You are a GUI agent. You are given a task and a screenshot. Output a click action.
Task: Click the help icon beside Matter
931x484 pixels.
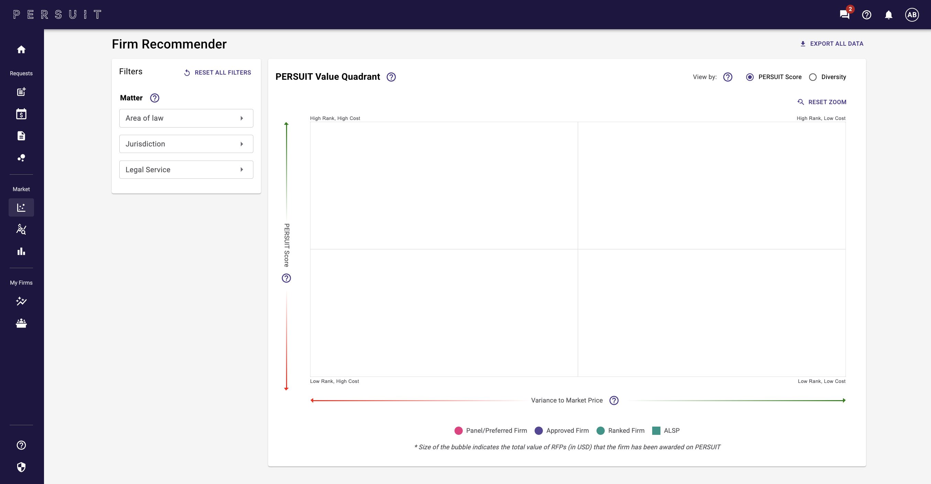click(x=155, y=98)
